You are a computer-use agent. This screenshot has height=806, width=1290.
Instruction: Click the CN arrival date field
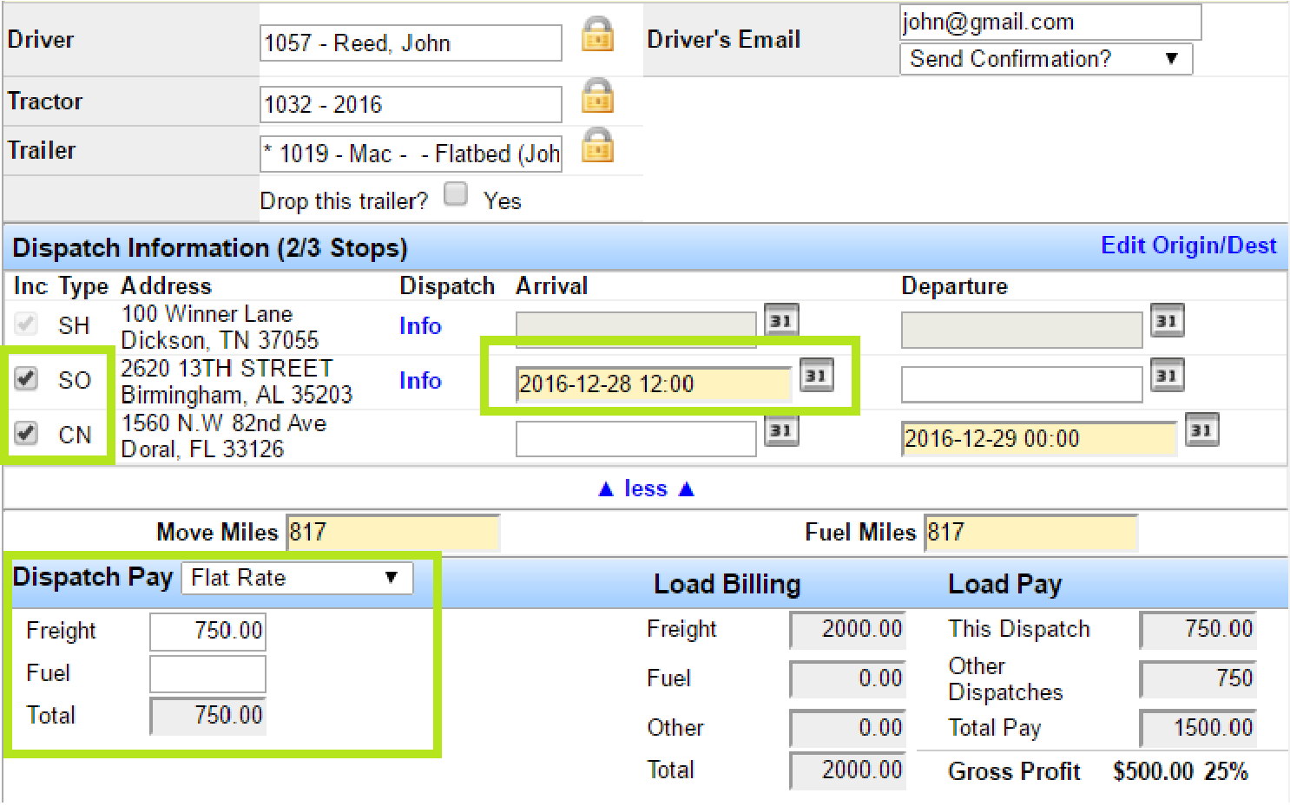pyautogui.click(x=636, y=439)
